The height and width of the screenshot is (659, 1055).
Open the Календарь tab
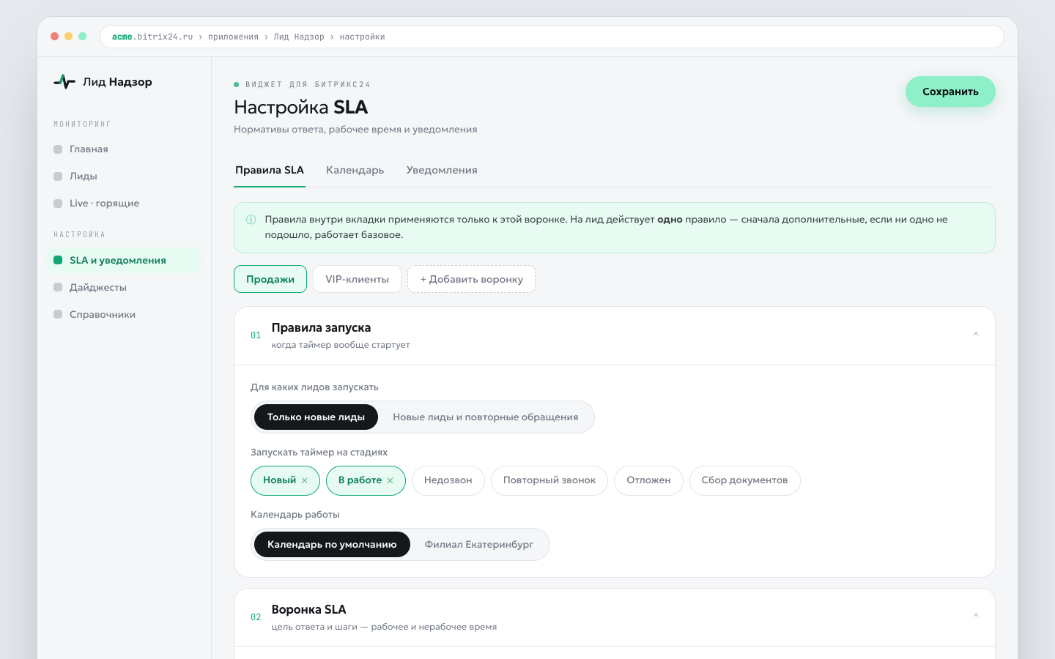(x=355, y=171)
